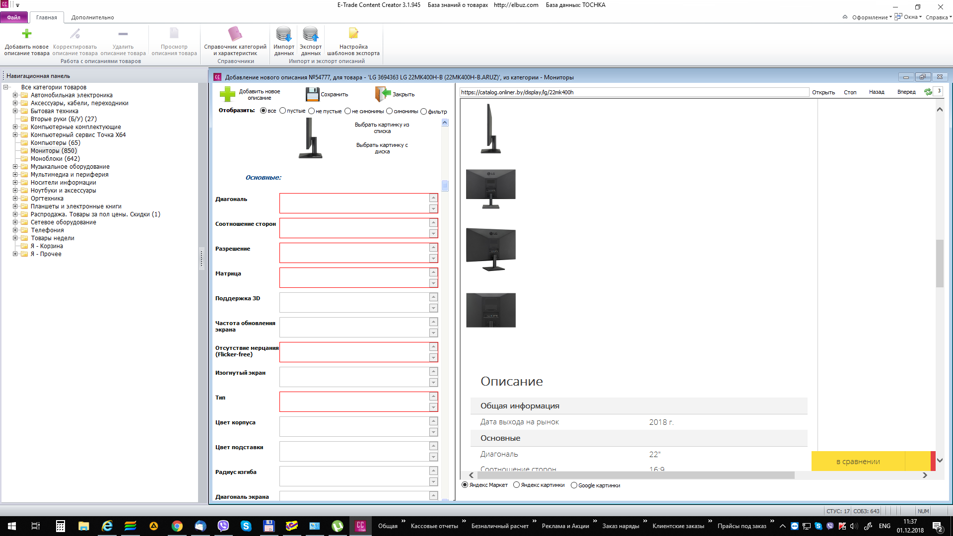
Task: Click the browser vertical scrollbar thumb
Action: (x=940, y=264)
